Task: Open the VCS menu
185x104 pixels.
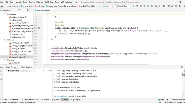Action: click(62, 2)
